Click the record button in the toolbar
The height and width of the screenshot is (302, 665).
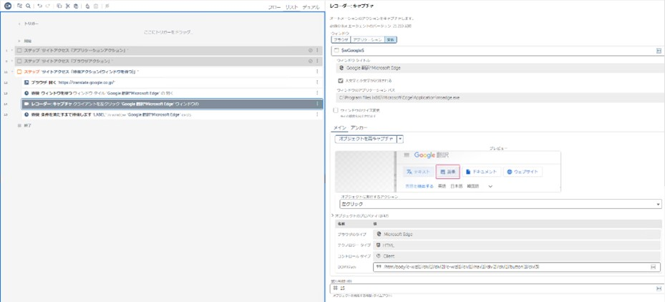tap(8, 6)
